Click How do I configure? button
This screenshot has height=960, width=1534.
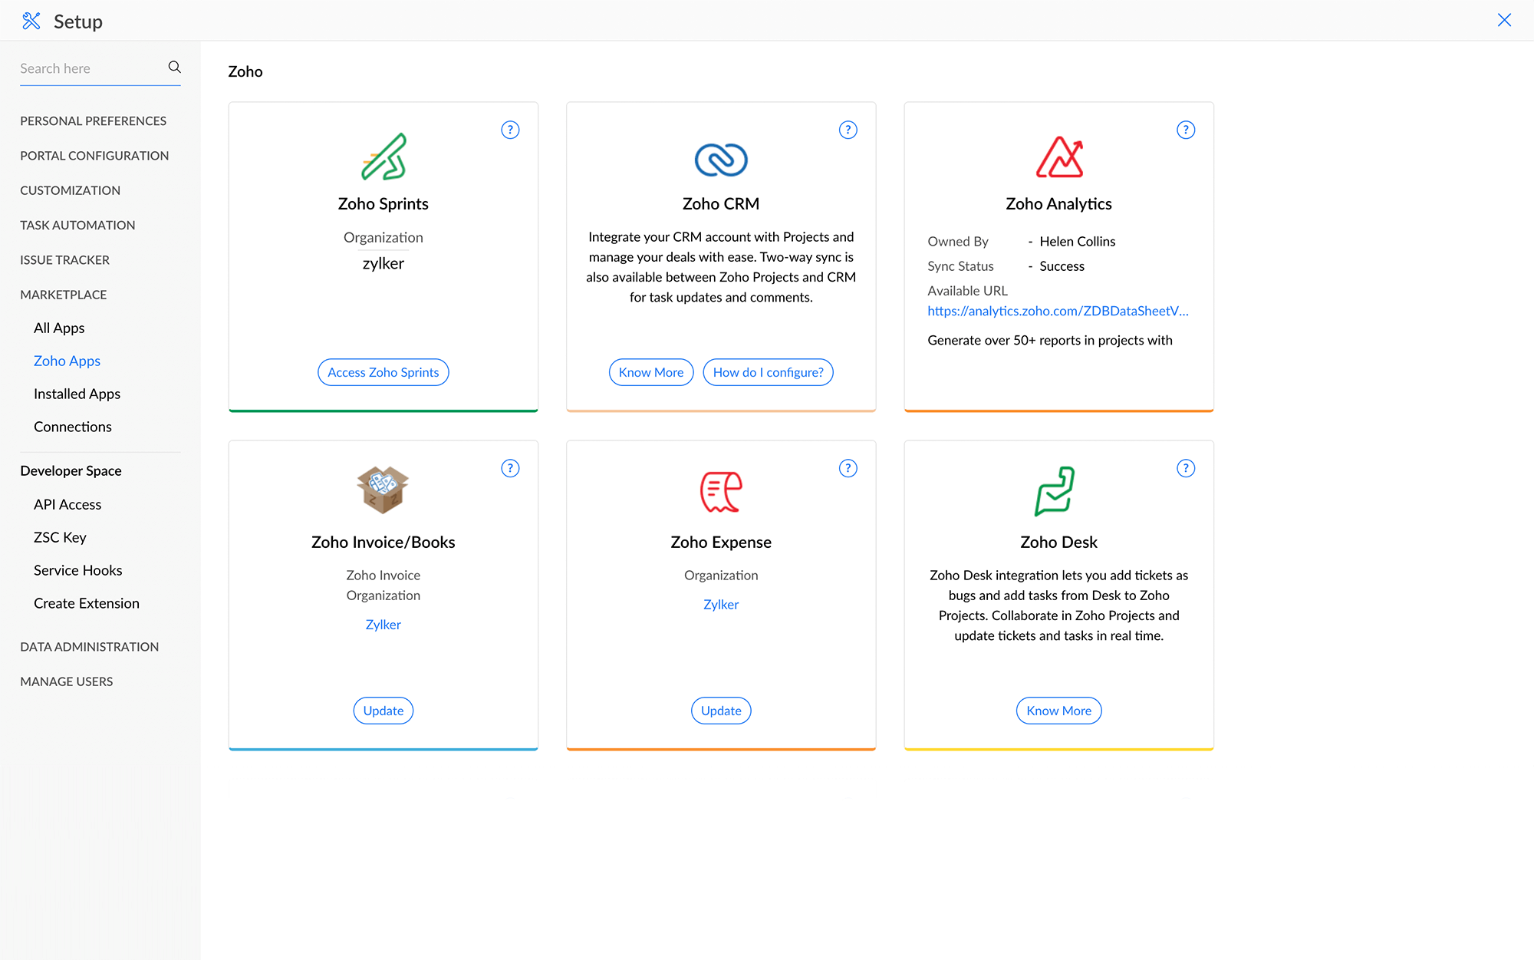pyautogui.click(x=768, y=372)
